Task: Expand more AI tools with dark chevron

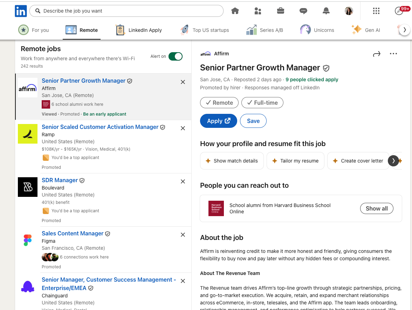Action: tap(393, 161)
